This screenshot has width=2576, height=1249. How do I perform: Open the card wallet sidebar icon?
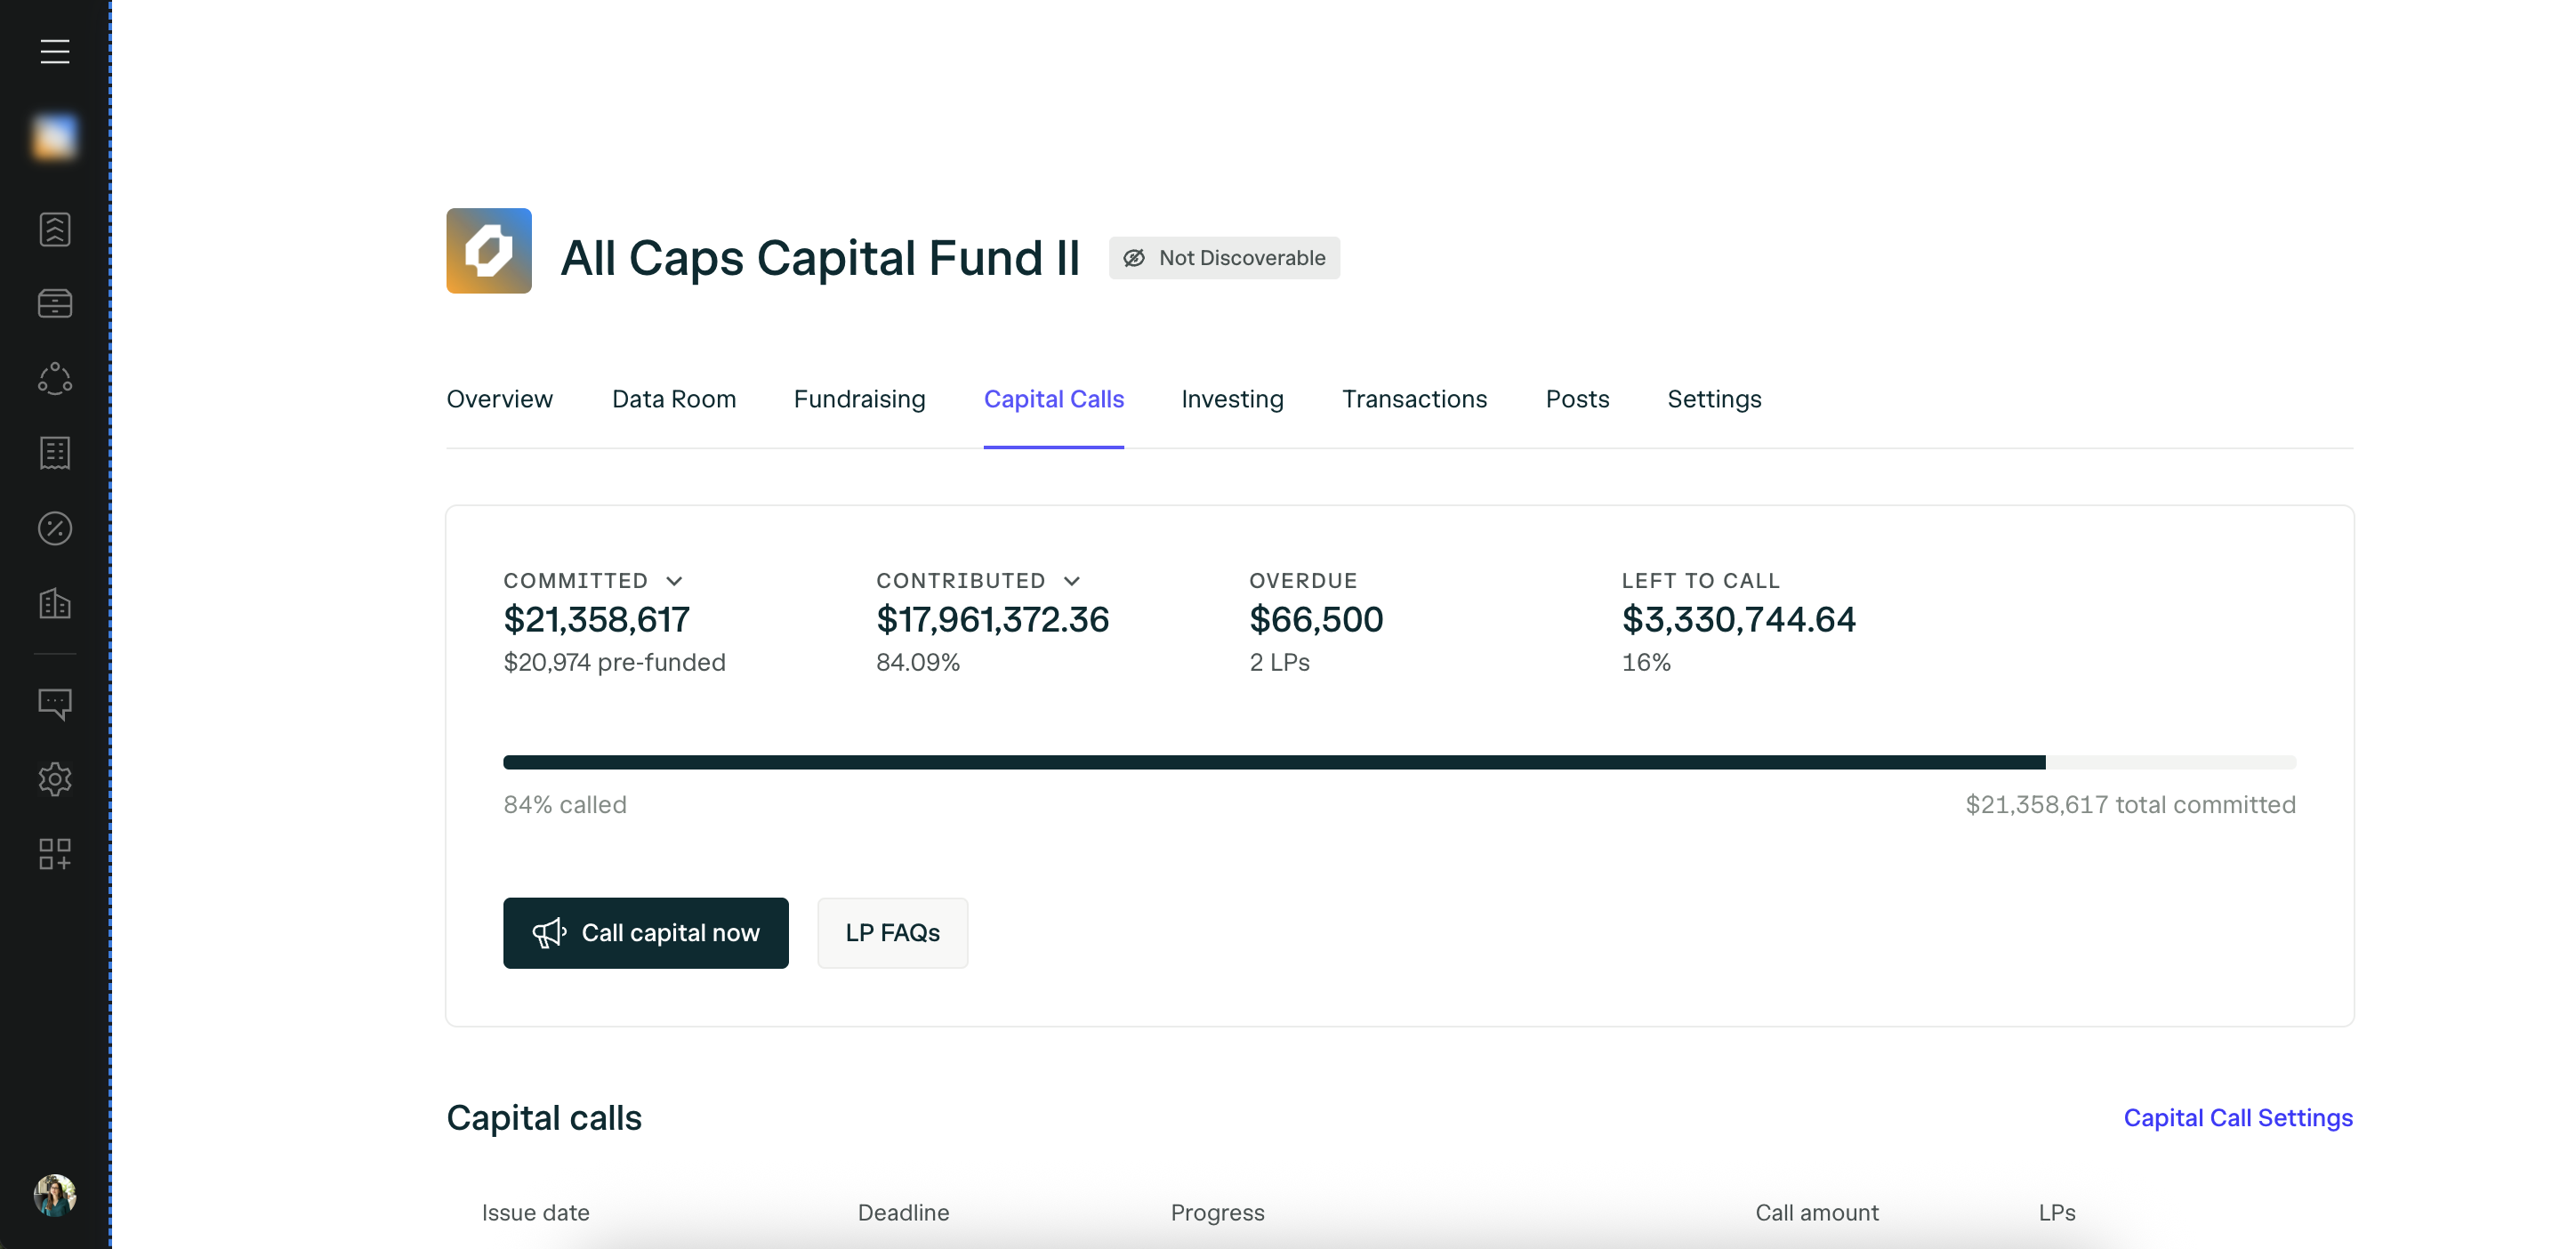click(55, 303)
